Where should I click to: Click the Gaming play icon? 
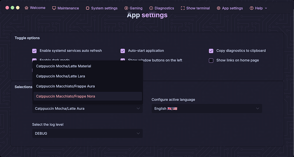coord(126,8)
